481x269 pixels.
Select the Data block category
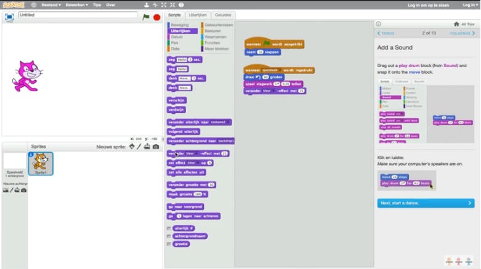point(175,49)
